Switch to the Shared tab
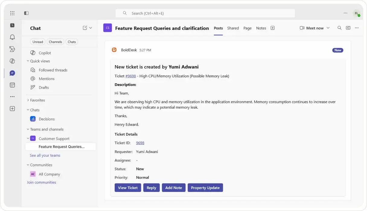The width and height of the screenshot is (367, 211). click(x=233, y=28)
